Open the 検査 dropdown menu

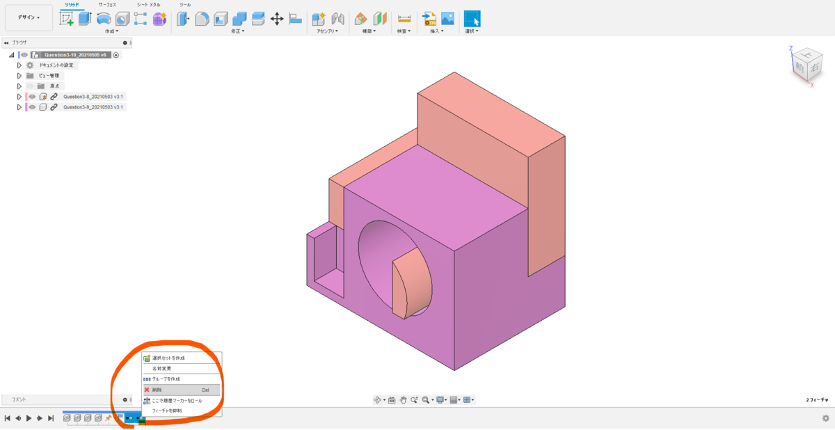tap(403, 31)
